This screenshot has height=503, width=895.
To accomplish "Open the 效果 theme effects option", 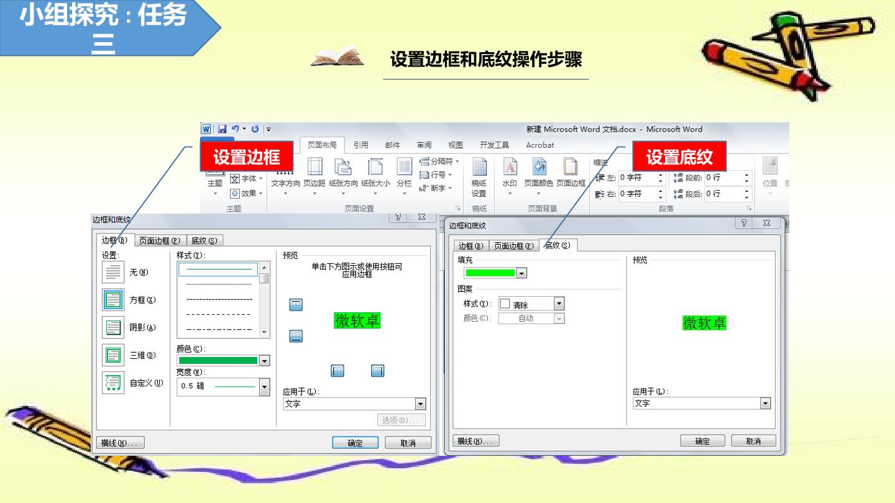I will point(246,193).
